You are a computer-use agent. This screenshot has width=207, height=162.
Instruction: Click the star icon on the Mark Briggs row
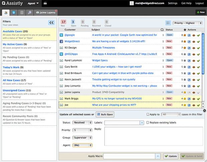pos(185,99)
